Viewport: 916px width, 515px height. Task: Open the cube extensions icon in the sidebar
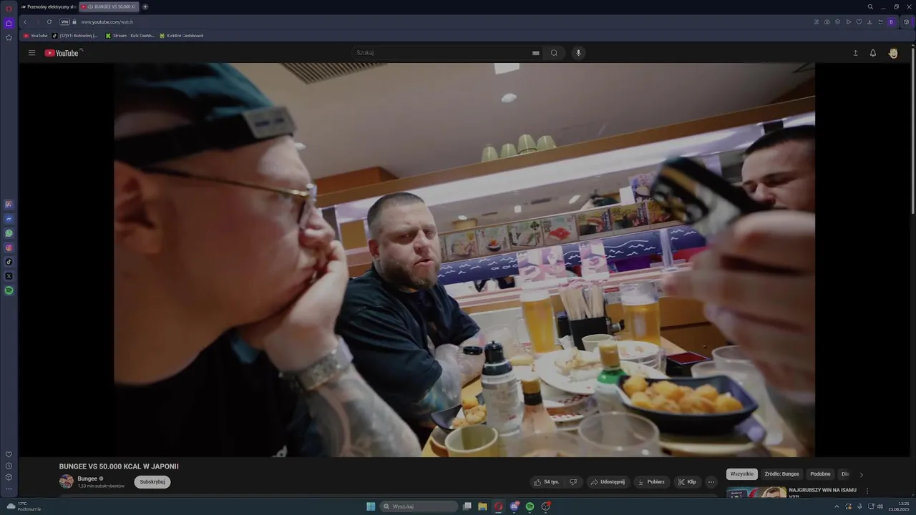(9, 477)
